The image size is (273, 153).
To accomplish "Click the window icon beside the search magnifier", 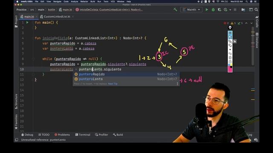I will point(251,10).
